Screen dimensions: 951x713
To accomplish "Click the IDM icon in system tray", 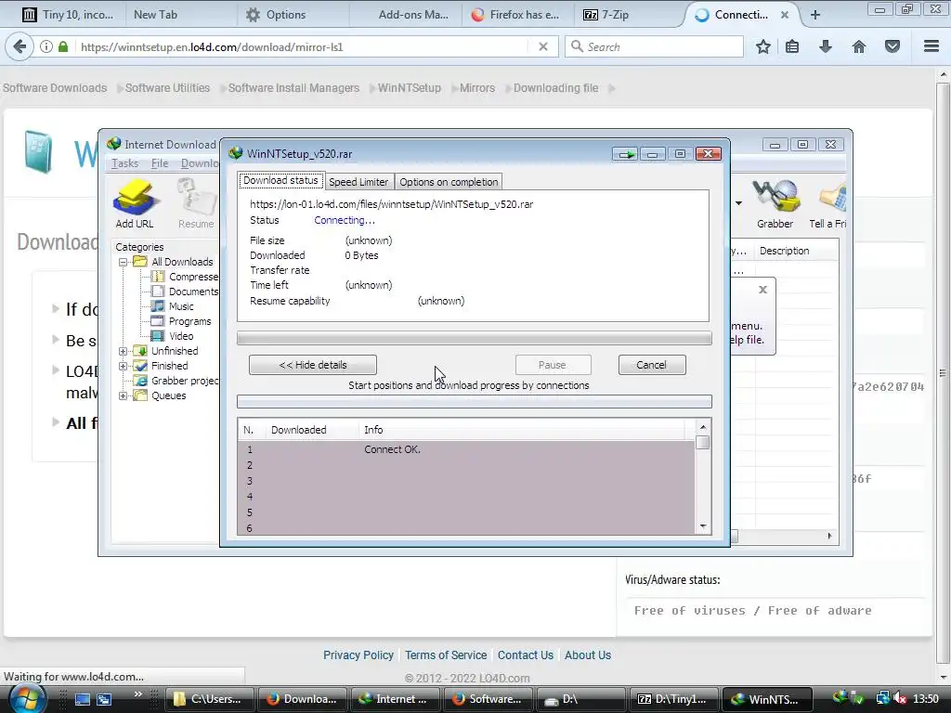I will click(840, 698).
